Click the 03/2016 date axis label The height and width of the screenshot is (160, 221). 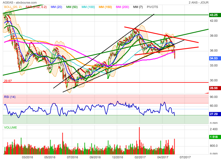click(x=27, y=157)
